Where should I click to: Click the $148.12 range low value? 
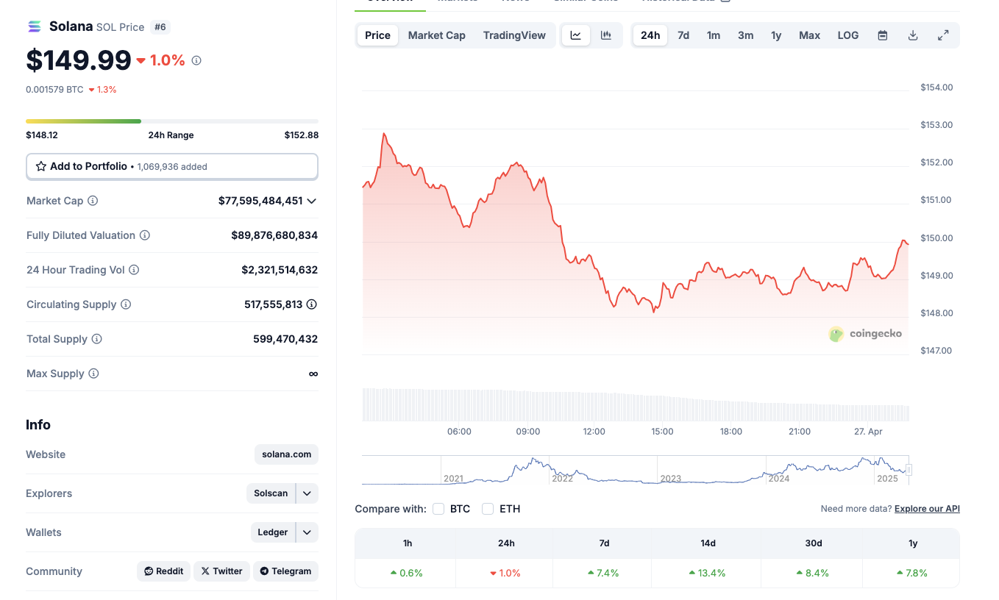[x=42, y=135]
